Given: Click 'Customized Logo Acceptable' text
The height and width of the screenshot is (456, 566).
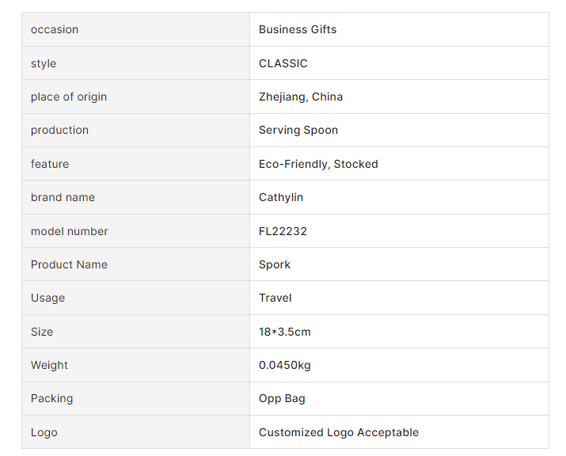Looking at the screenshot, I should 339,432.
